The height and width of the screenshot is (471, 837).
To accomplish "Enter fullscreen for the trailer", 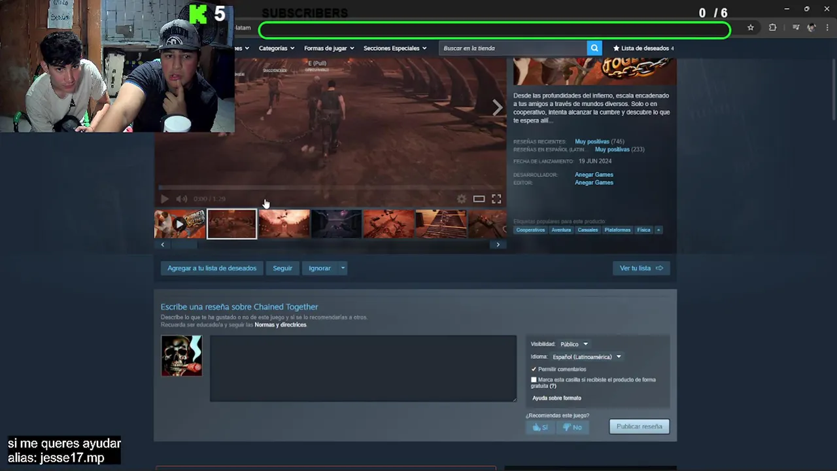I will (496, 199).
